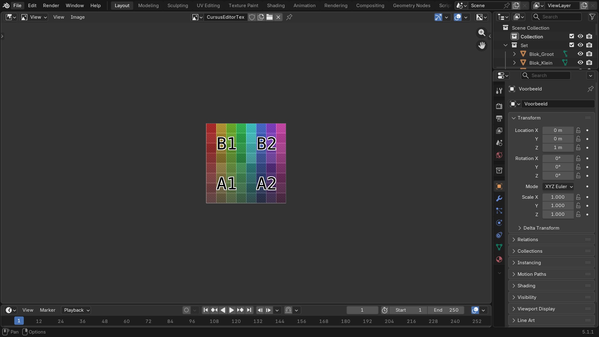Open the Render menu
Viewport: 599px width, 337px height.
click(x=51, y=6)
